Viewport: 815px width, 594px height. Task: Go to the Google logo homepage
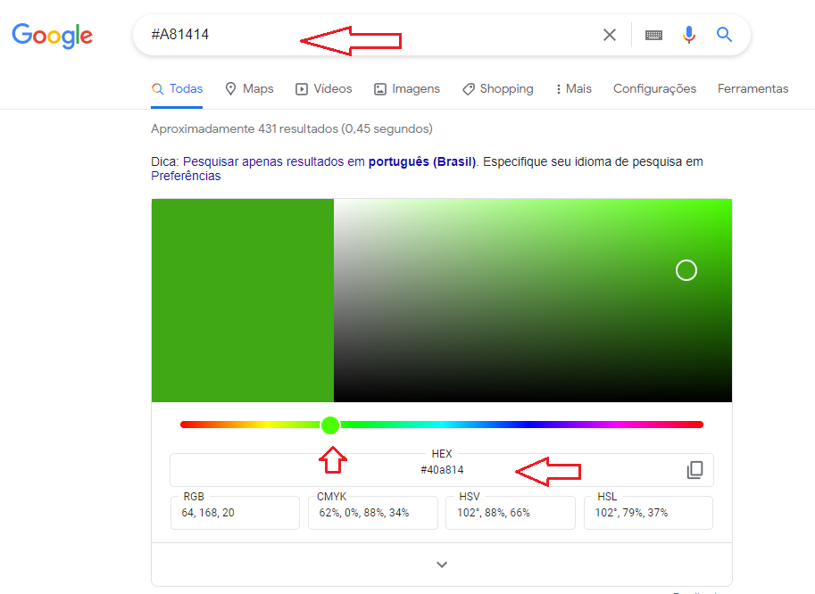pos(52,36)
